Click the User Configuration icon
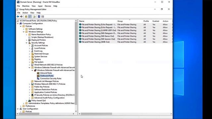Screen dimensions: 212x119 pos(21,109)
